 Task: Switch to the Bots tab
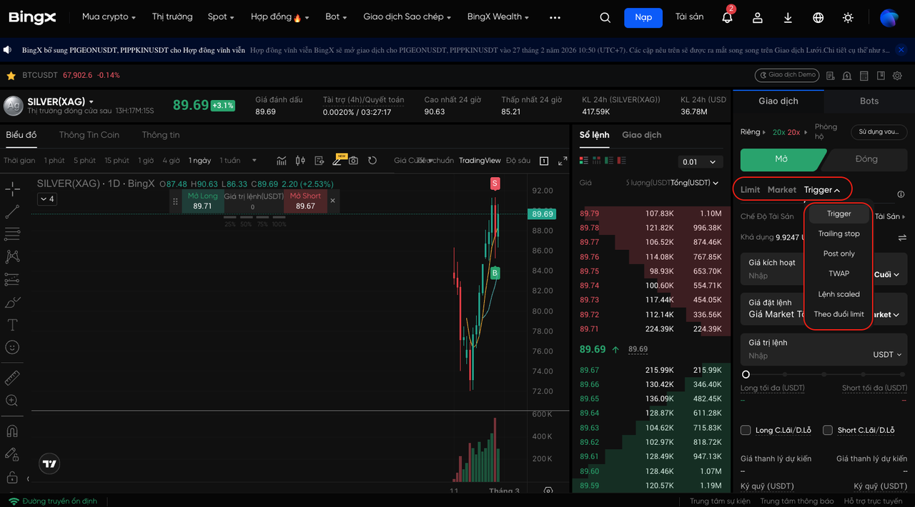869,101
